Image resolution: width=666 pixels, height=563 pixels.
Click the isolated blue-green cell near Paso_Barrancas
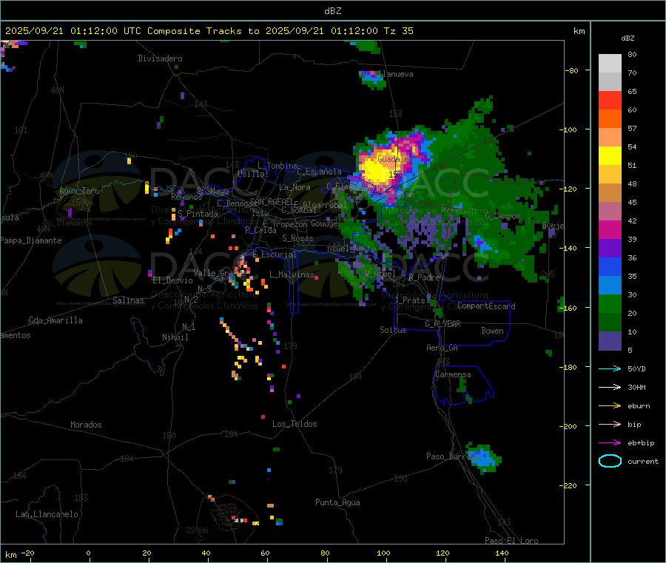pyautogui.click(x=484, y=458)
